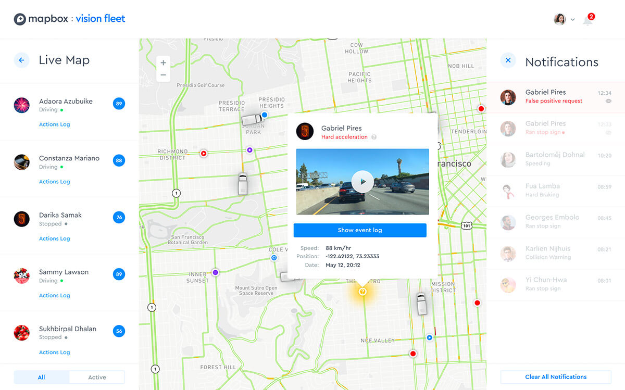Open Actions Log for Darika Samak

pyautogui.click(x=54, y=238)
